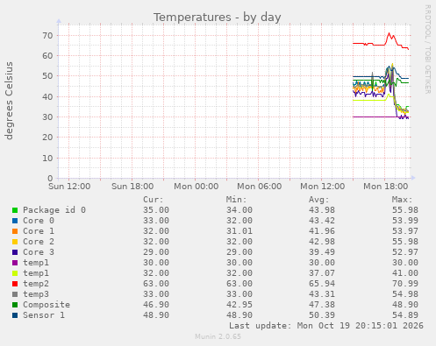Click the navy Sensor 1 legend swatch
The width and height of the screenshot is (436, 346).
15,315
